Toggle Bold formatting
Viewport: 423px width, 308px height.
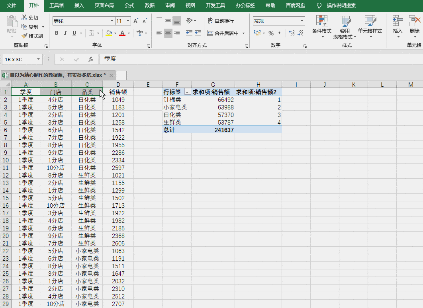pyautogui.click(x=57, y=33)
